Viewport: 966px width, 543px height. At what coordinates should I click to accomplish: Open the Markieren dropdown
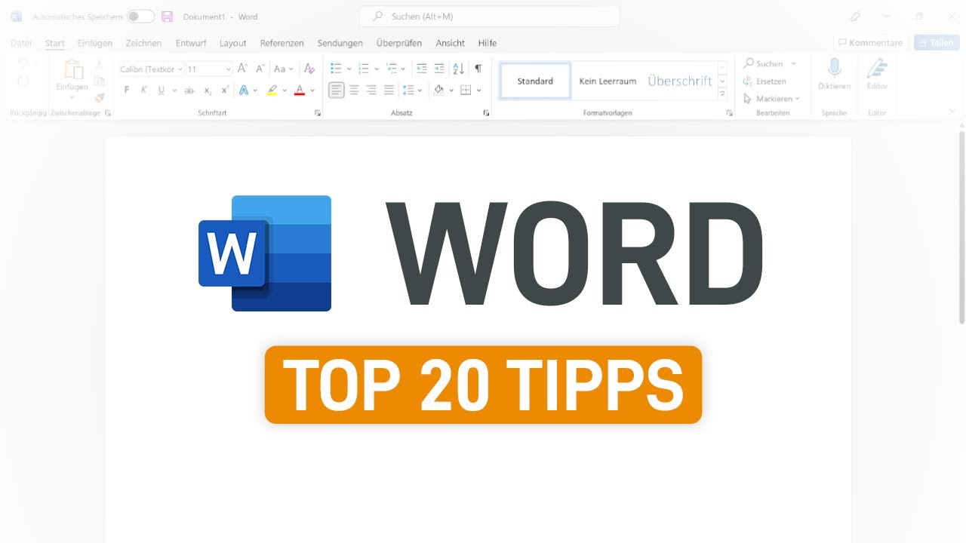(x=771, y=99)
